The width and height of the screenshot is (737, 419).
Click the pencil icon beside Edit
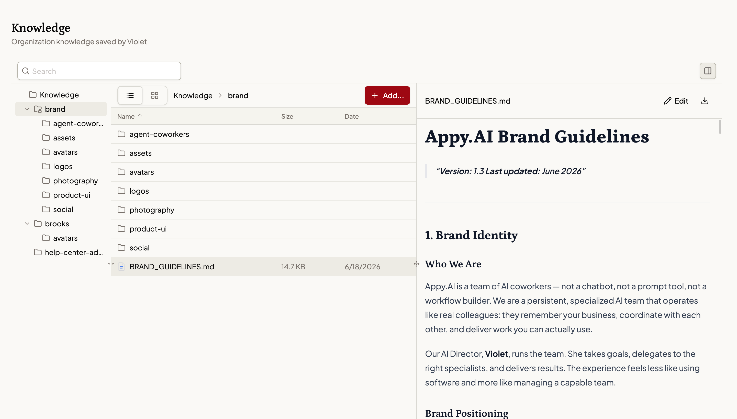click(667, 101)
